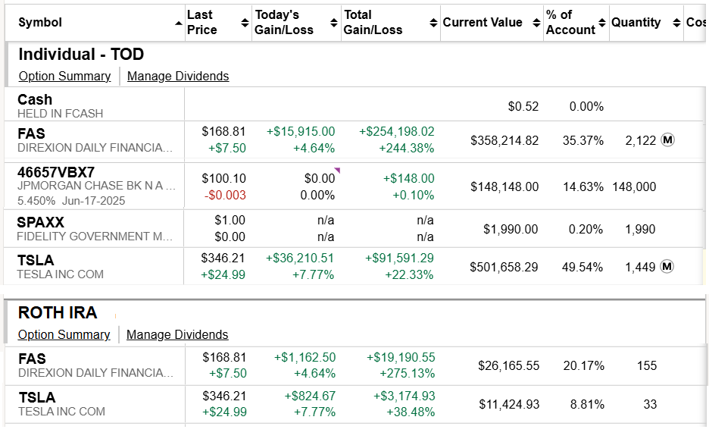Click the Cash HELD IN FCASH row
Image resolution: width=709 pixels, height=445 pixels.
pos(354,105)
